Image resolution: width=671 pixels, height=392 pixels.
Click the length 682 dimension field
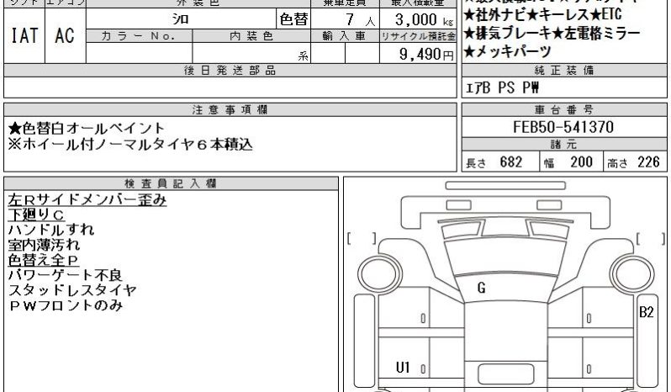pos(500,162)
